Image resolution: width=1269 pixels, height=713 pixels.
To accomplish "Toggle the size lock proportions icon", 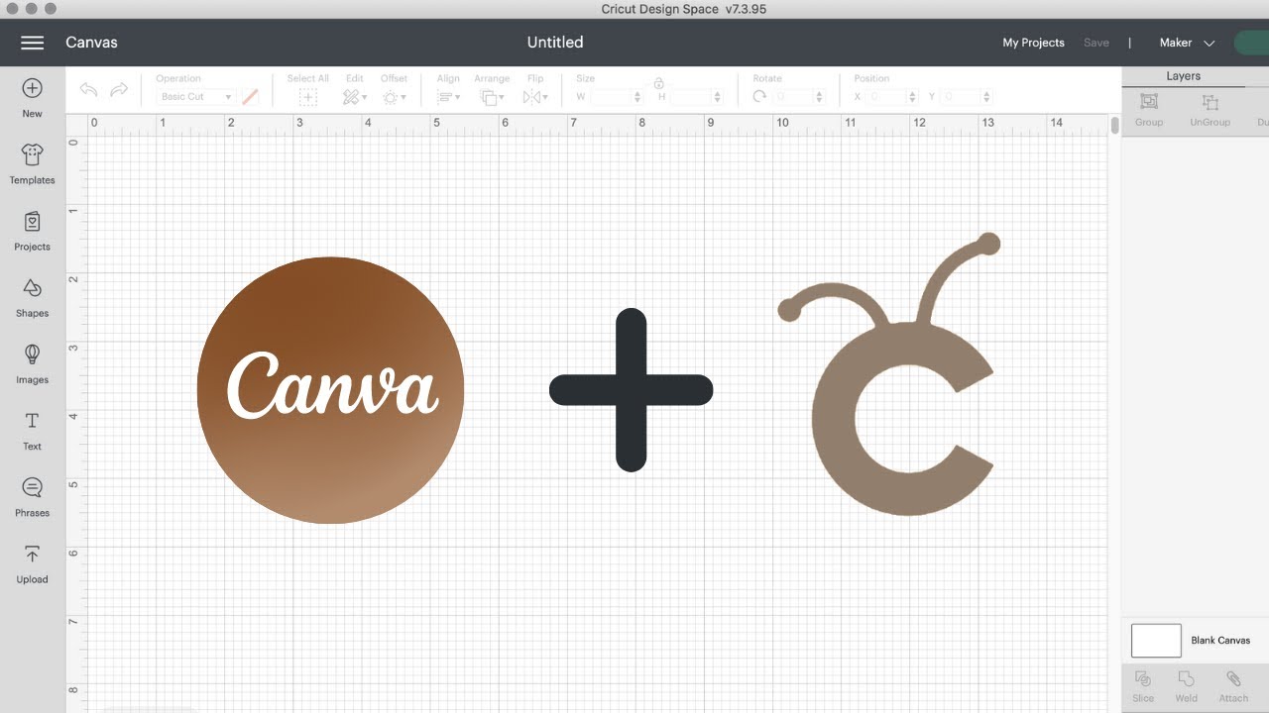I will pos(658,83).
